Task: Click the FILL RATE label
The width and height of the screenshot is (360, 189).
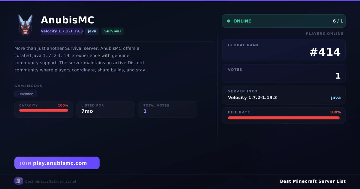Action: point(239,112)
